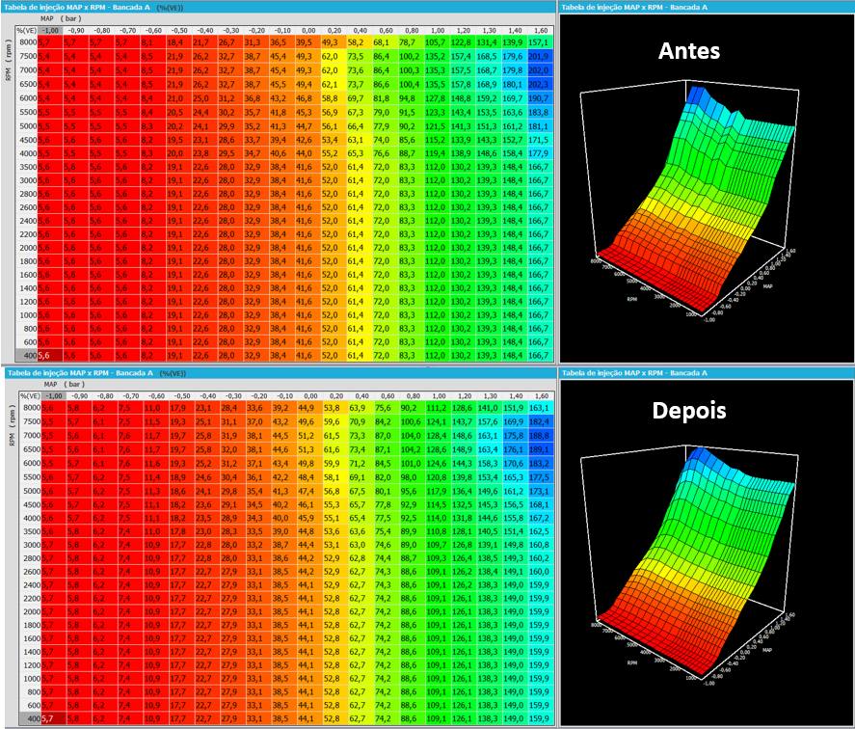Select cell 201,9 in the top injection table

pyautogui.click(x=539, y=56)
